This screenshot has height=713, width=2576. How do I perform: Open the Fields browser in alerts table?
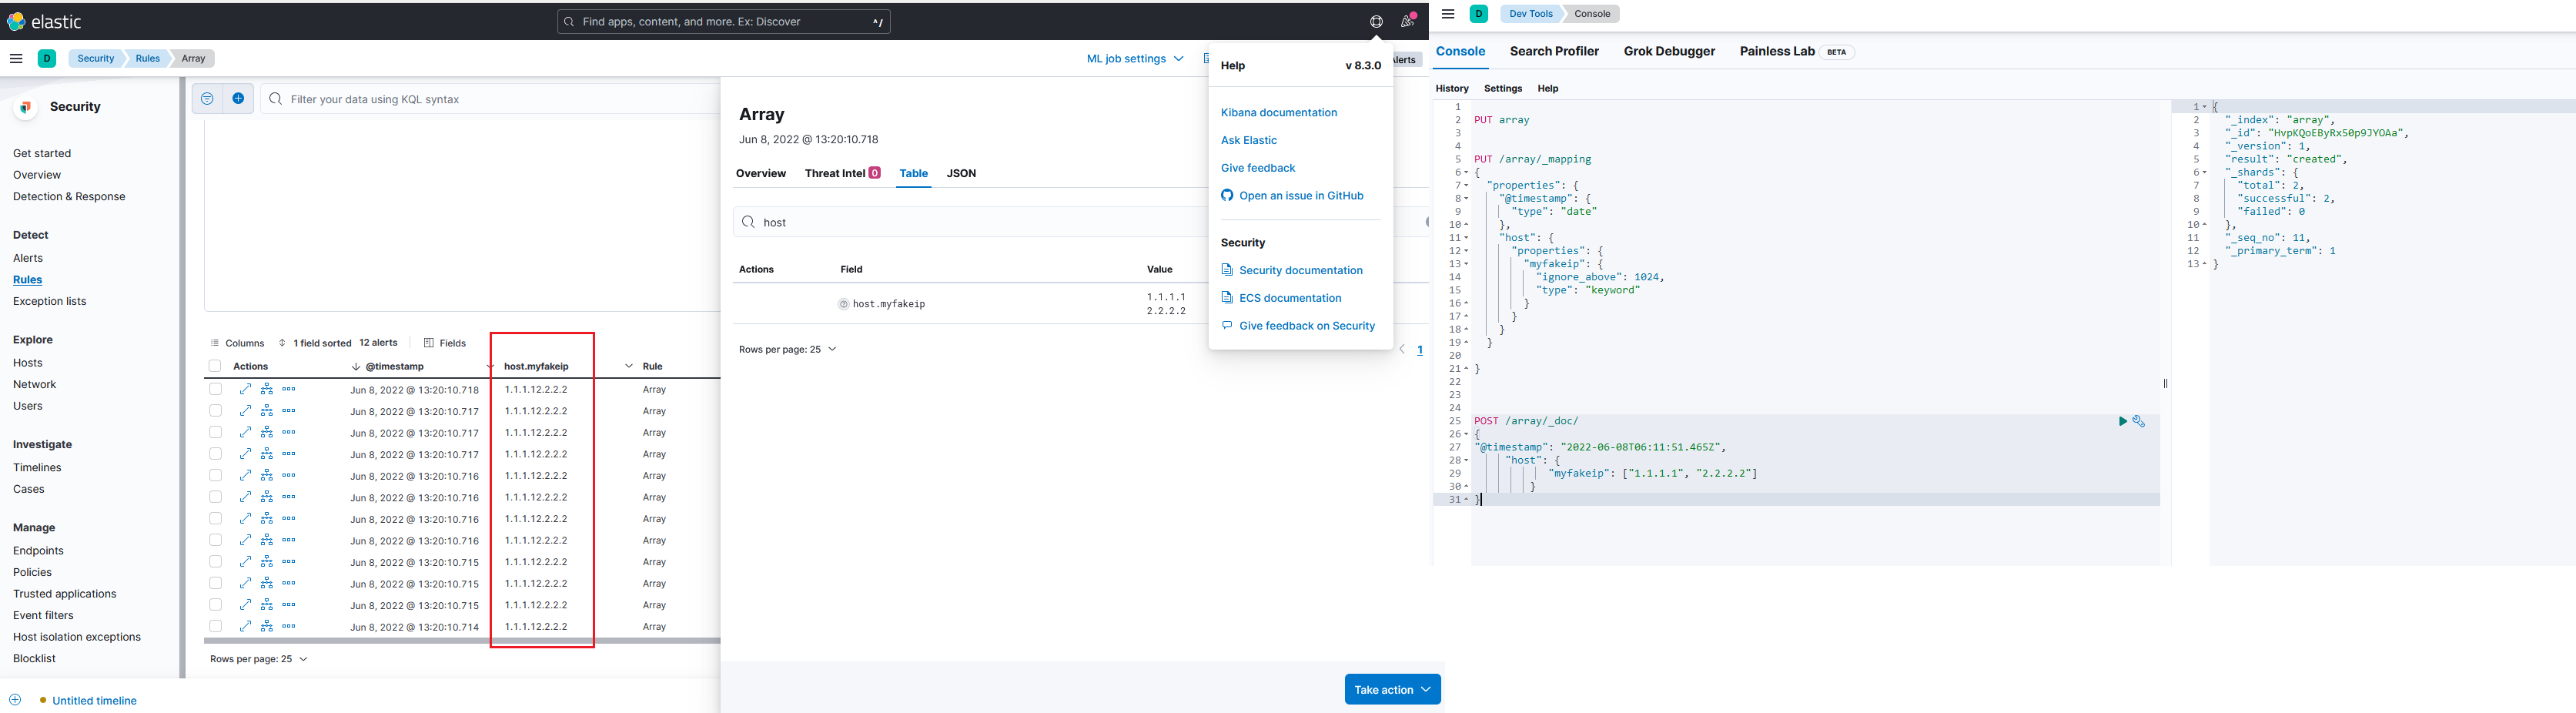(x=445, y=342)
